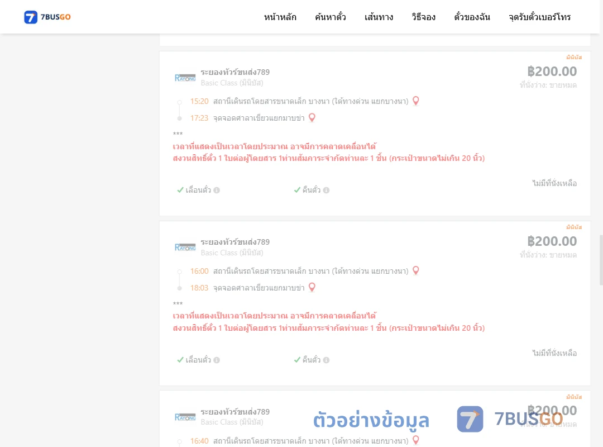Viewport: 603px width, 447px height.
Task: Click green check beside เลื่อนตั๋ว on 16:00 trip
Action: point(180,360)
